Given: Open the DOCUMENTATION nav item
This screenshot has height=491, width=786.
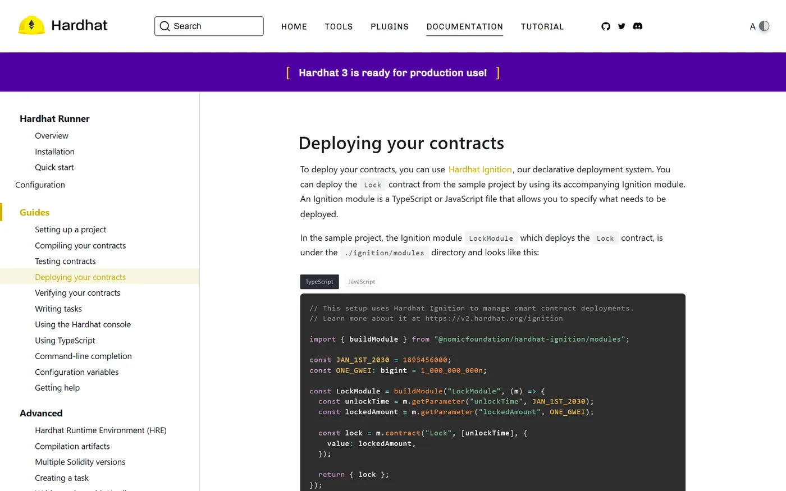Looking at the screenshot, I should (465, 26).
